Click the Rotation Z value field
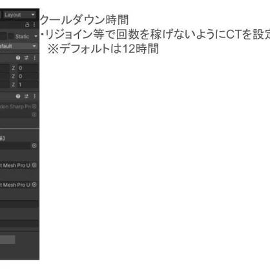Screen dimensions: 270x270 click(x=28, y=76)
